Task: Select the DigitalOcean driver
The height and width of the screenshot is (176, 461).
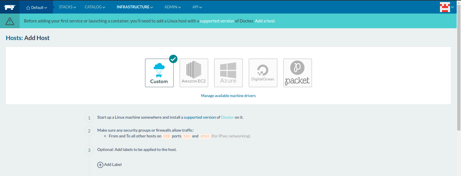Action: point(263,73)
